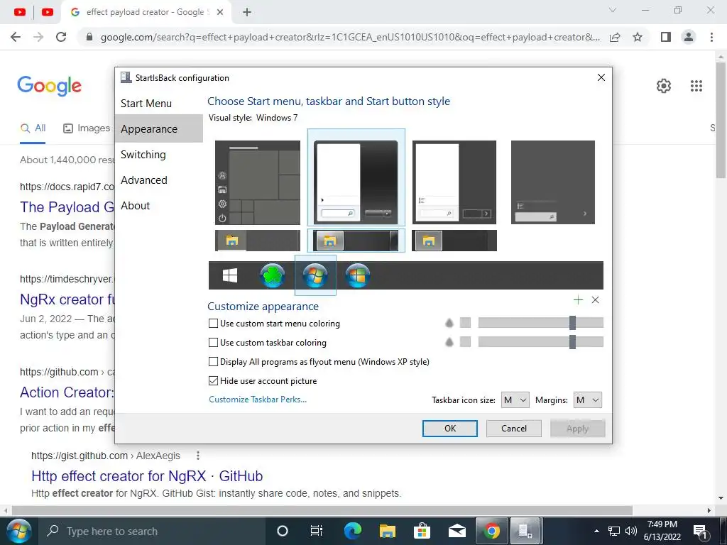This screenshot has width=727, height=545.
Task: Enable Use custom start menu coloring
Action: [213, 324]
